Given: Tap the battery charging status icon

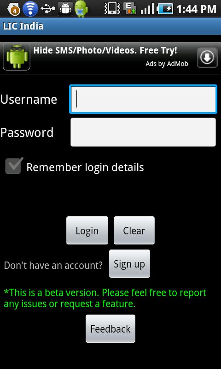Looking at the screenshot, I should coord(165,9).
